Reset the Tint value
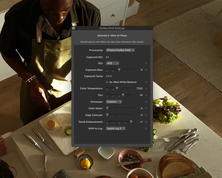The width and height of the screenshot is (222, 178). click(146, 95)
